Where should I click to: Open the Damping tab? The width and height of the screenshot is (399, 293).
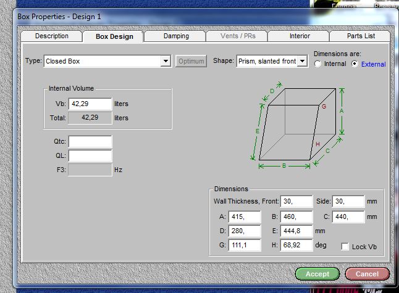click(x=176, y=36)
